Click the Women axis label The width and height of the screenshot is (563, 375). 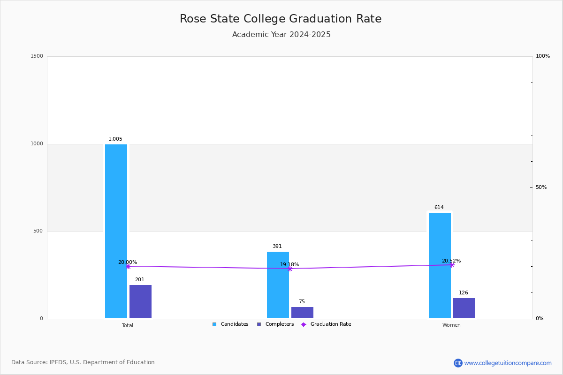(451, 325)
